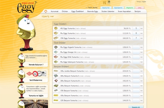Focus quantity field for 30'lu Baryum Yumurta S
Viewport: 164px width, 108px height.
pyautogui.click(x=136, y=76)
